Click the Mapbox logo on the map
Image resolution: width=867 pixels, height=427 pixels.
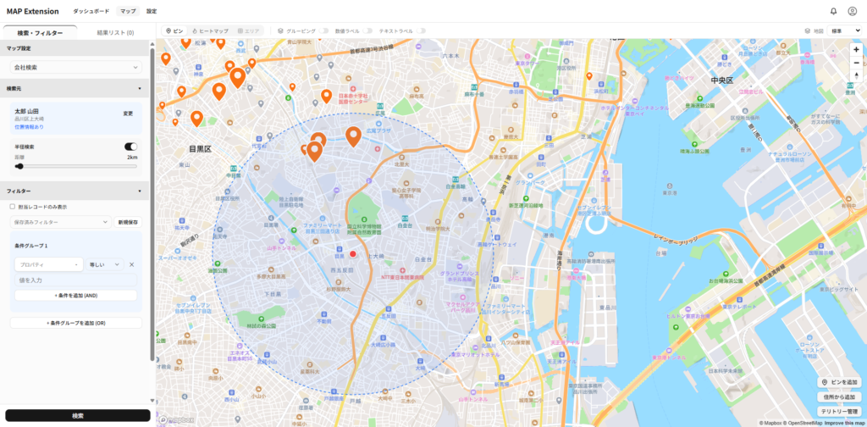tap(176, 420)
